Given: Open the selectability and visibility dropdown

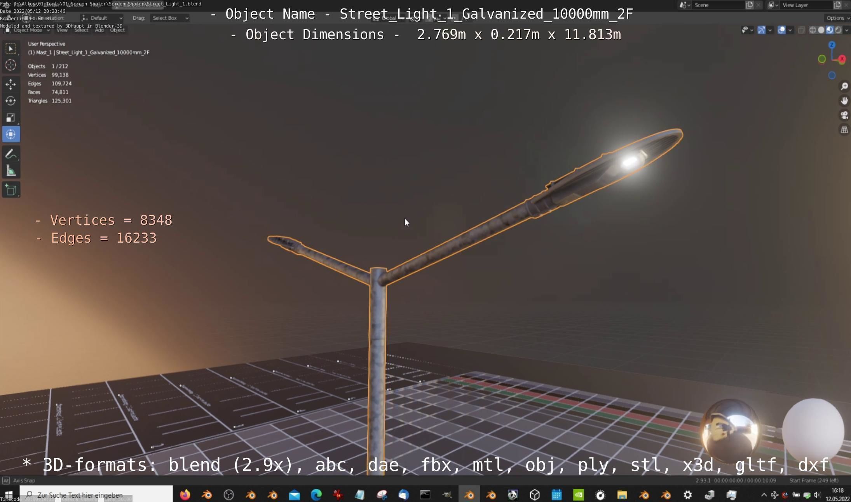Looking at the screenshot, I should (x=747, y=30).
